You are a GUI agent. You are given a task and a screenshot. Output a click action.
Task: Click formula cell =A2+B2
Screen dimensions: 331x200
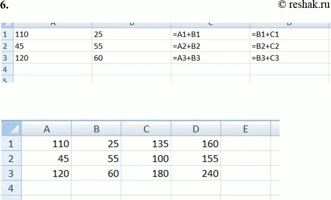[x=210, y=46]
